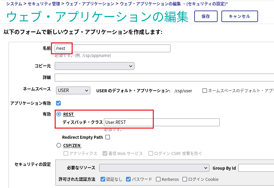The height and width of the screenshot is (188, 274).
Task: Click the キャンセル button
Action: point(239,16)
